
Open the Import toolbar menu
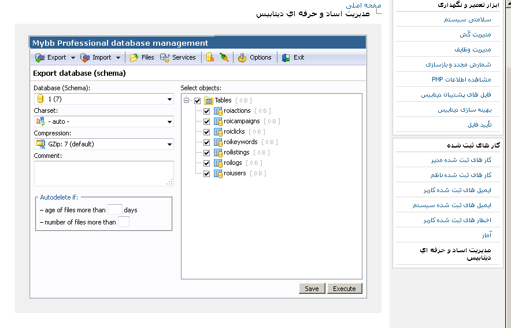[x=101, y=57]
